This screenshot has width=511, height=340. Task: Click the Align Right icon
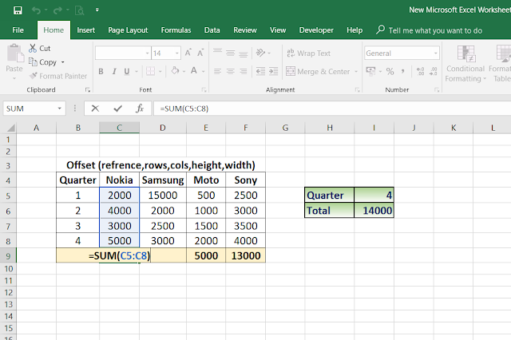[243, 71]
